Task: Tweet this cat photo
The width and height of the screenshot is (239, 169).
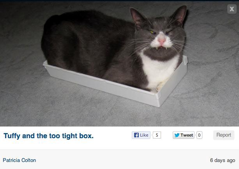Action: click(184, 135)
